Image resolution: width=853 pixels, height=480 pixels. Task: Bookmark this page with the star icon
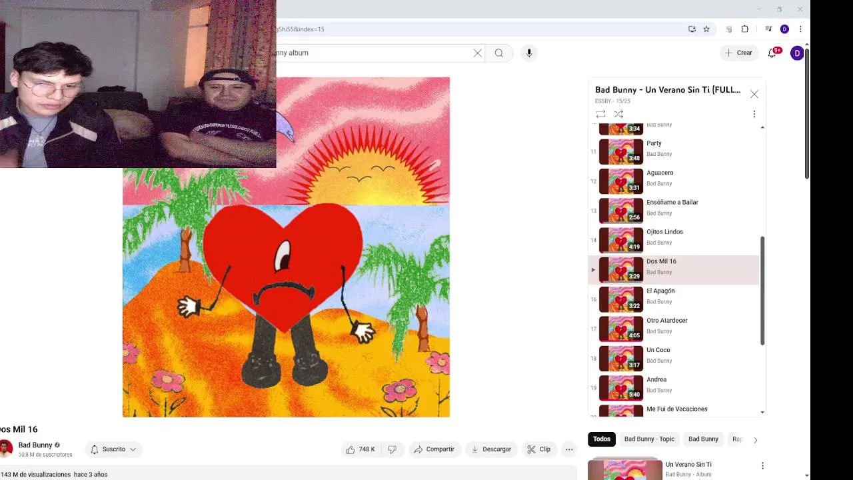(x=706, y=29)
